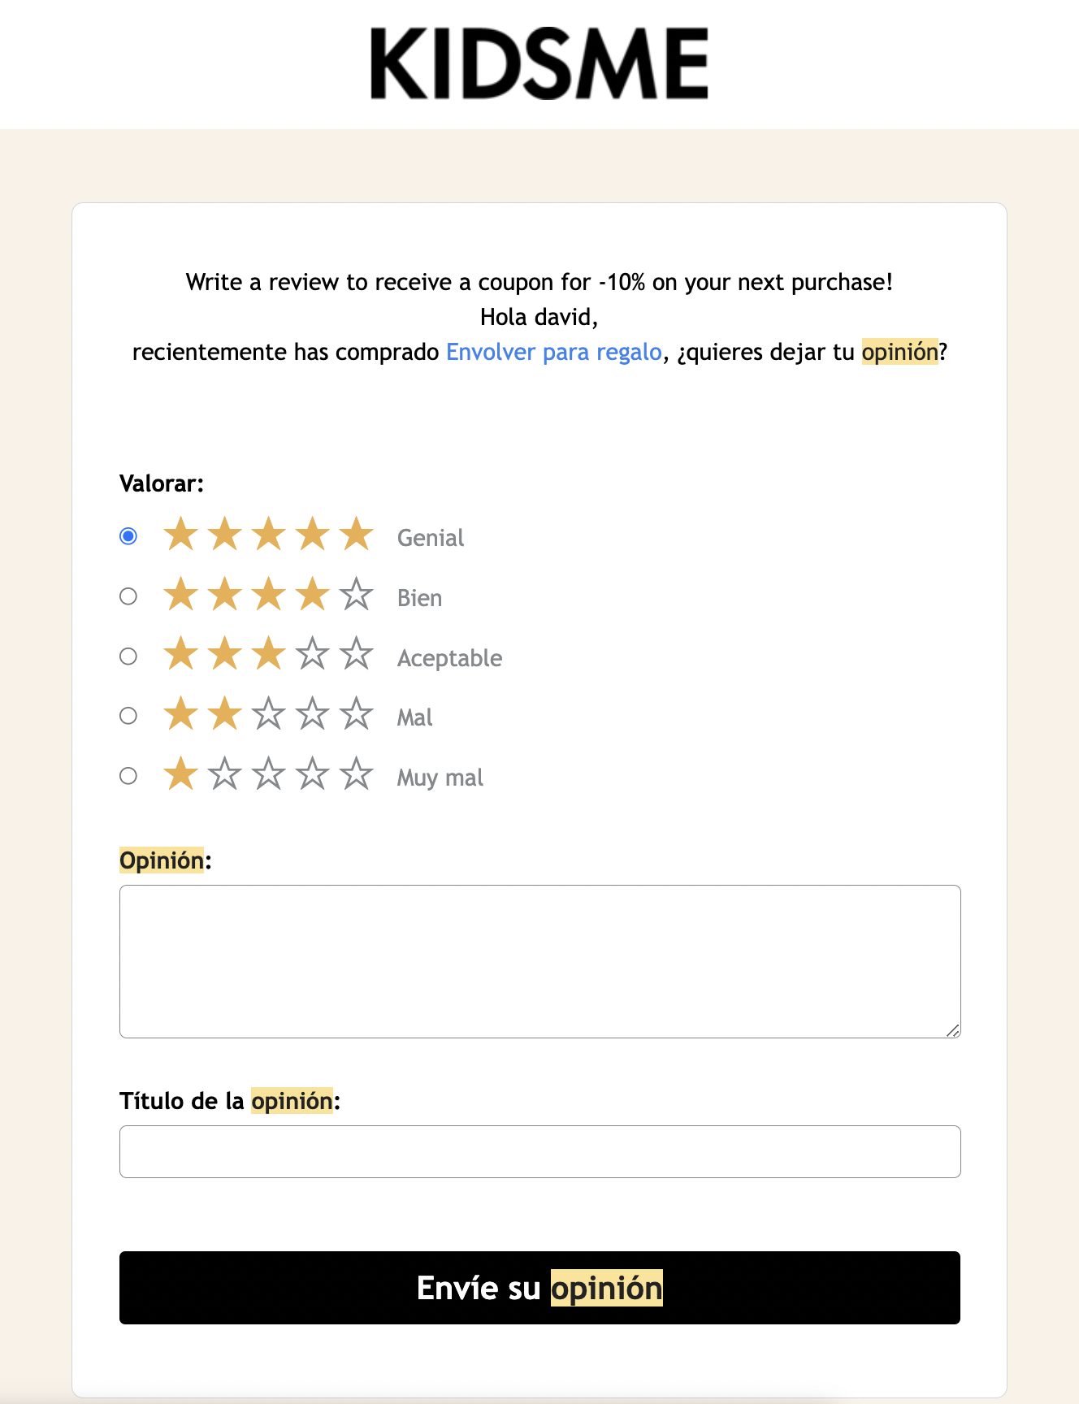
Task: Focus the Opinión text area
Action: (x=539, y=961)
